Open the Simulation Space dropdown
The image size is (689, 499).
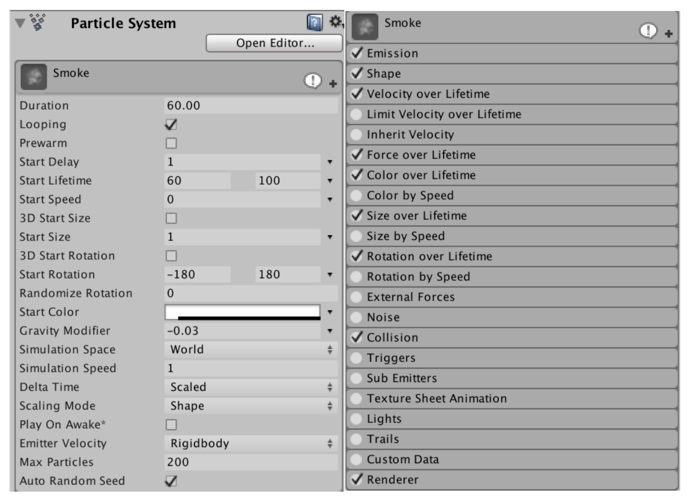point(250,350)
